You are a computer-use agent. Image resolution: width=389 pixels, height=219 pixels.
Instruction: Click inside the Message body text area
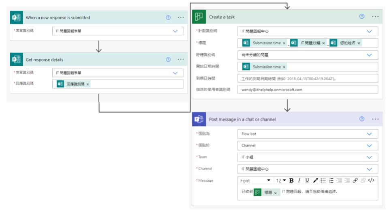click(x=308, y=192)
